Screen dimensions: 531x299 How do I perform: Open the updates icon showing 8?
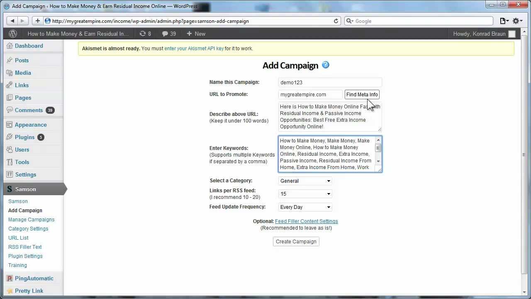(x=145, y=34)
